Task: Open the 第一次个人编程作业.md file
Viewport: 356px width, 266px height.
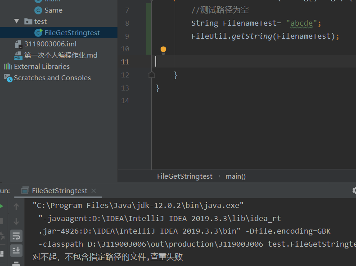Action: [x=60, y=55]
